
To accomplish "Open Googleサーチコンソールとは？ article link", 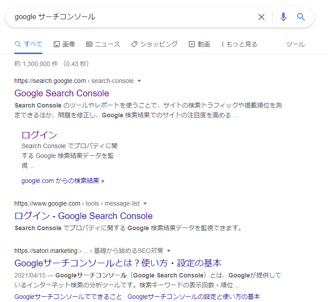I will click(118, 263).
